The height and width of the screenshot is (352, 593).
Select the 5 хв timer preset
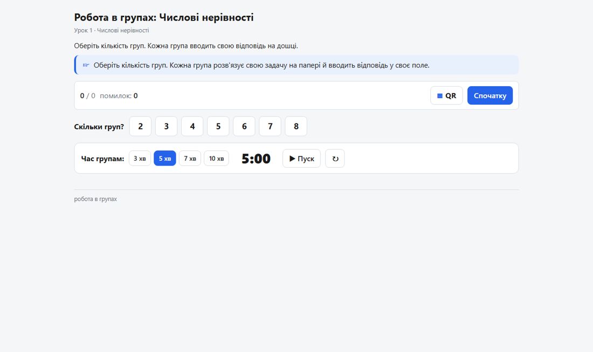[x=165, y=158]
